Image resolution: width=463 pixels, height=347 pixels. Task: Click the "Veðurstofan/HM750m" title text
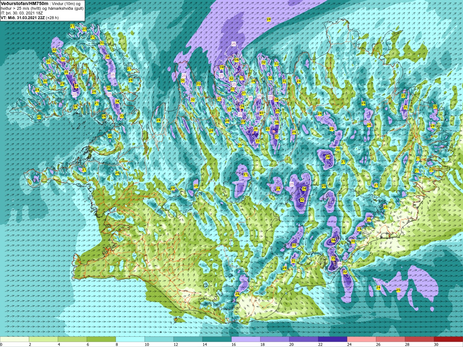[x=25, y=3]
